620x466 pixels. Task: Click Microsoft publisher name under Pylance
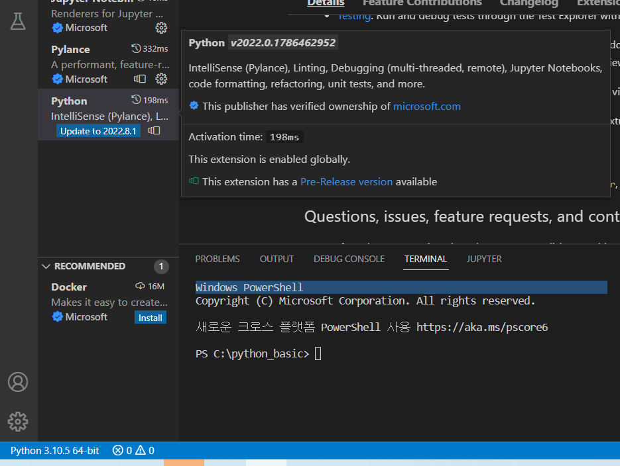[86, 79]
